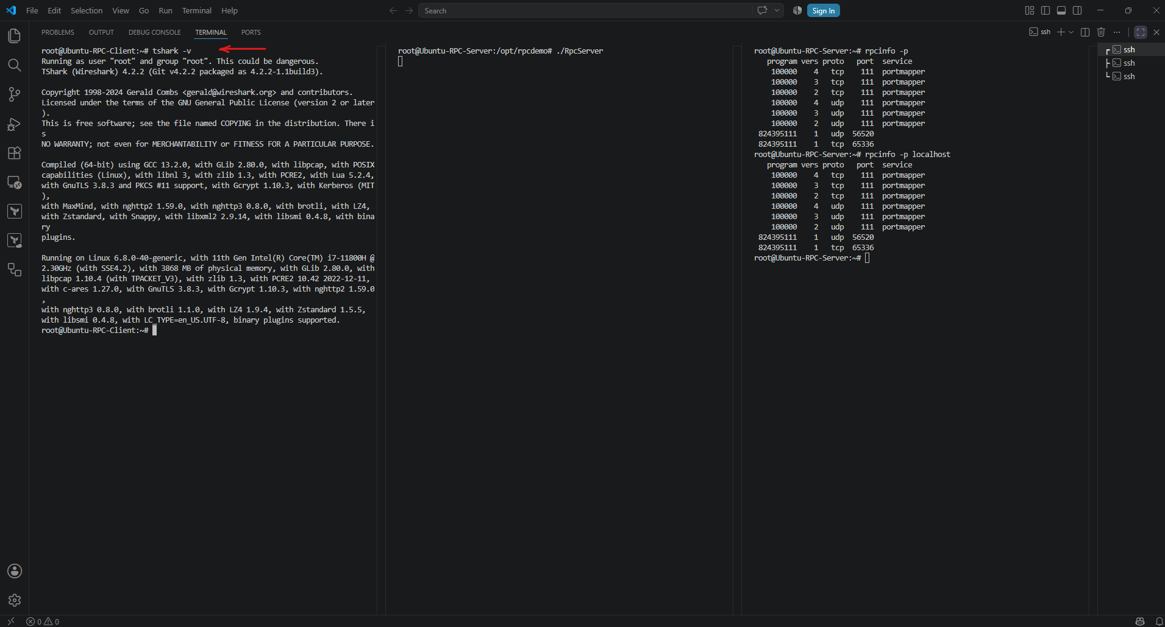Open the Terminal menu
The image size is (1165, 627).
197,10
